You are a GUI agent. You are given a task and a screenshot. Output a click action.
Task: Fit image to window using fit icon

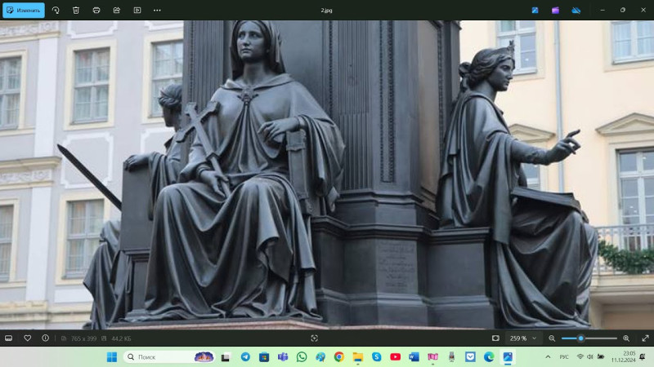tap(495, 338)
